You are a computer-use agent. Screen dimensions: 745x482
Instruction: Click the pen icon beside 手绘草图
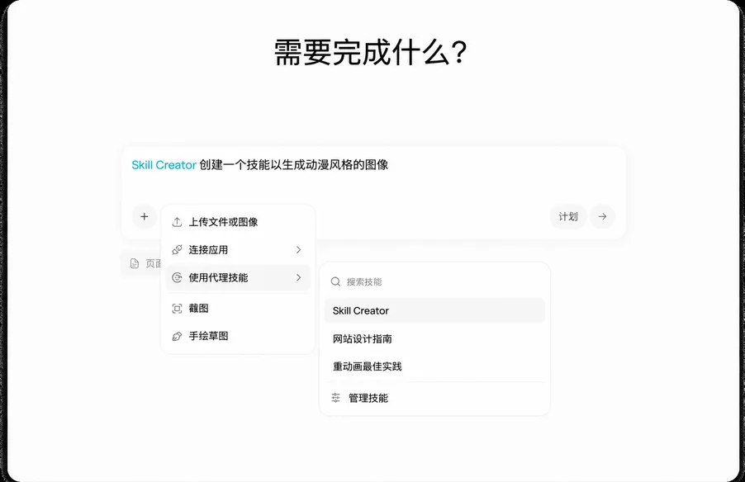[177, 336]
